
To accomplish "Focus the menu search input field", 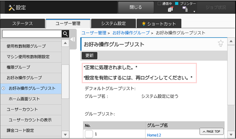I will (32, 34).
